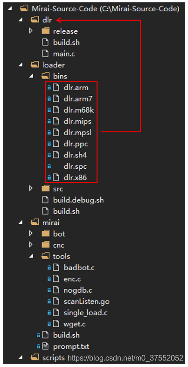Click the tools folder icon
Image resolution: width=188 pixels, height=367 pixels.
coord(46,256)
